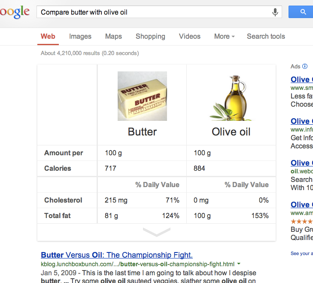313x283 pixels.
Task: Switch to the Images tab
Action: [80, 37]
